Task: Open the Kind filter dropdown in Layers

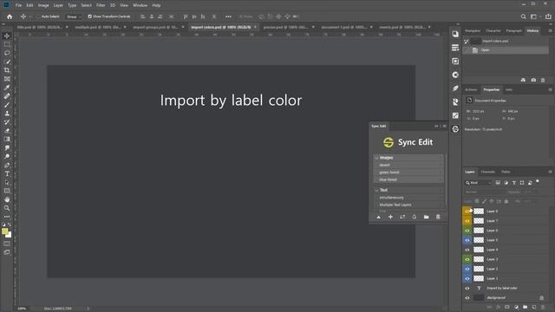Action: tap(479, 183)
